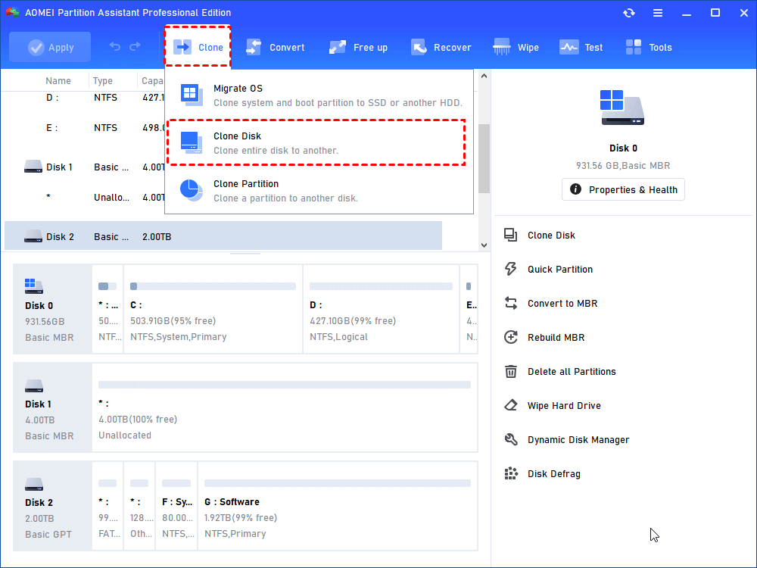Click the Clone Partition pie icon

[x=192, y=190]
